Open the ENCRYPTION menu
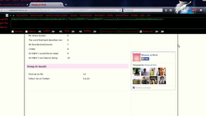The height and width of the screenshot is (116, 206). (122, 15)
